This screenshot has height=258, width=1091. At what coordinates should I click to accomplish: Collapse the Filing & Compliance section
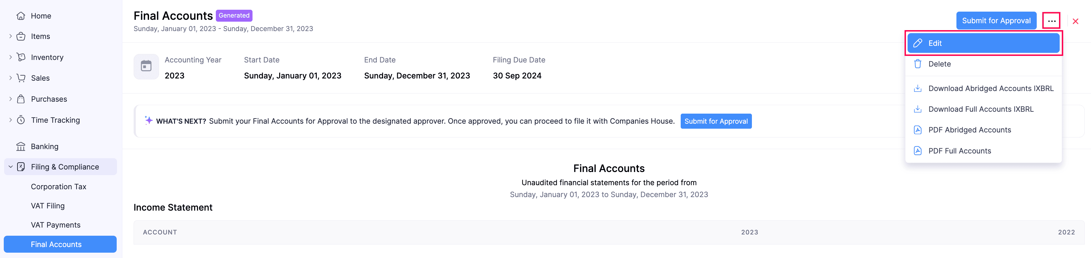[11, 167]
